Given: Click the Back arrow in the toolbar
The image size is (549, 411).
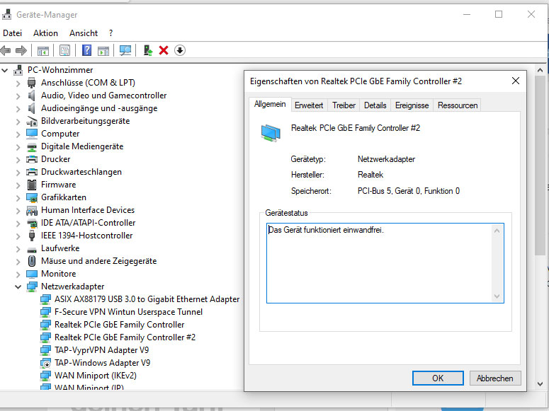Looking at the screenshot, I should 6,50.
